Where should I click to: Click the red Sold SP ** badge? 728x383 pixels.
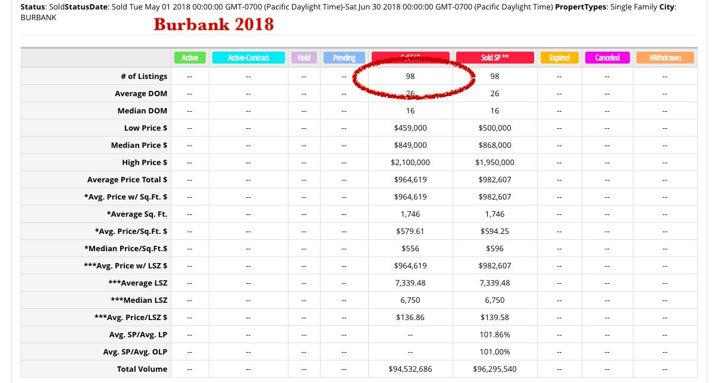pyautogui.click(x=495, y=58)
